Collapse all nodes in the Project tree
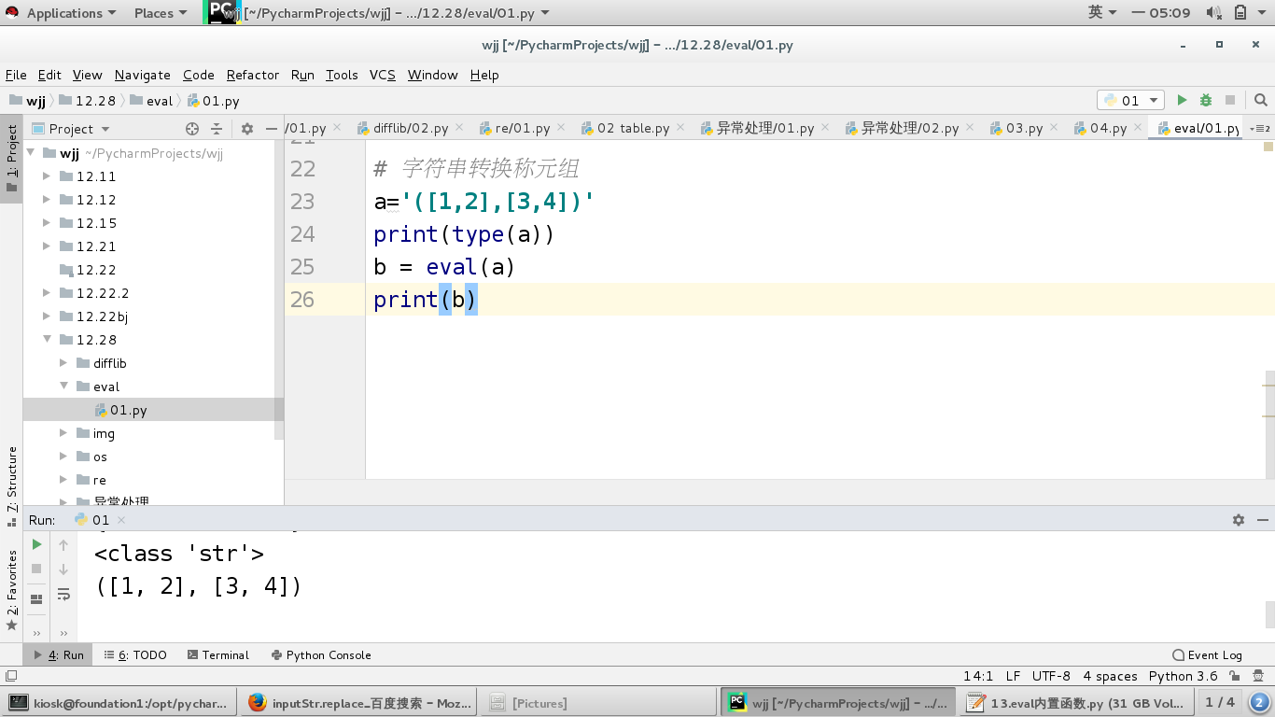This screenshot has height=717, width=1275. [217, 129]
